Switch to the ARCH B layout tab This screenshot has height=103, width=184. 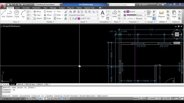[x=20, y=84]
